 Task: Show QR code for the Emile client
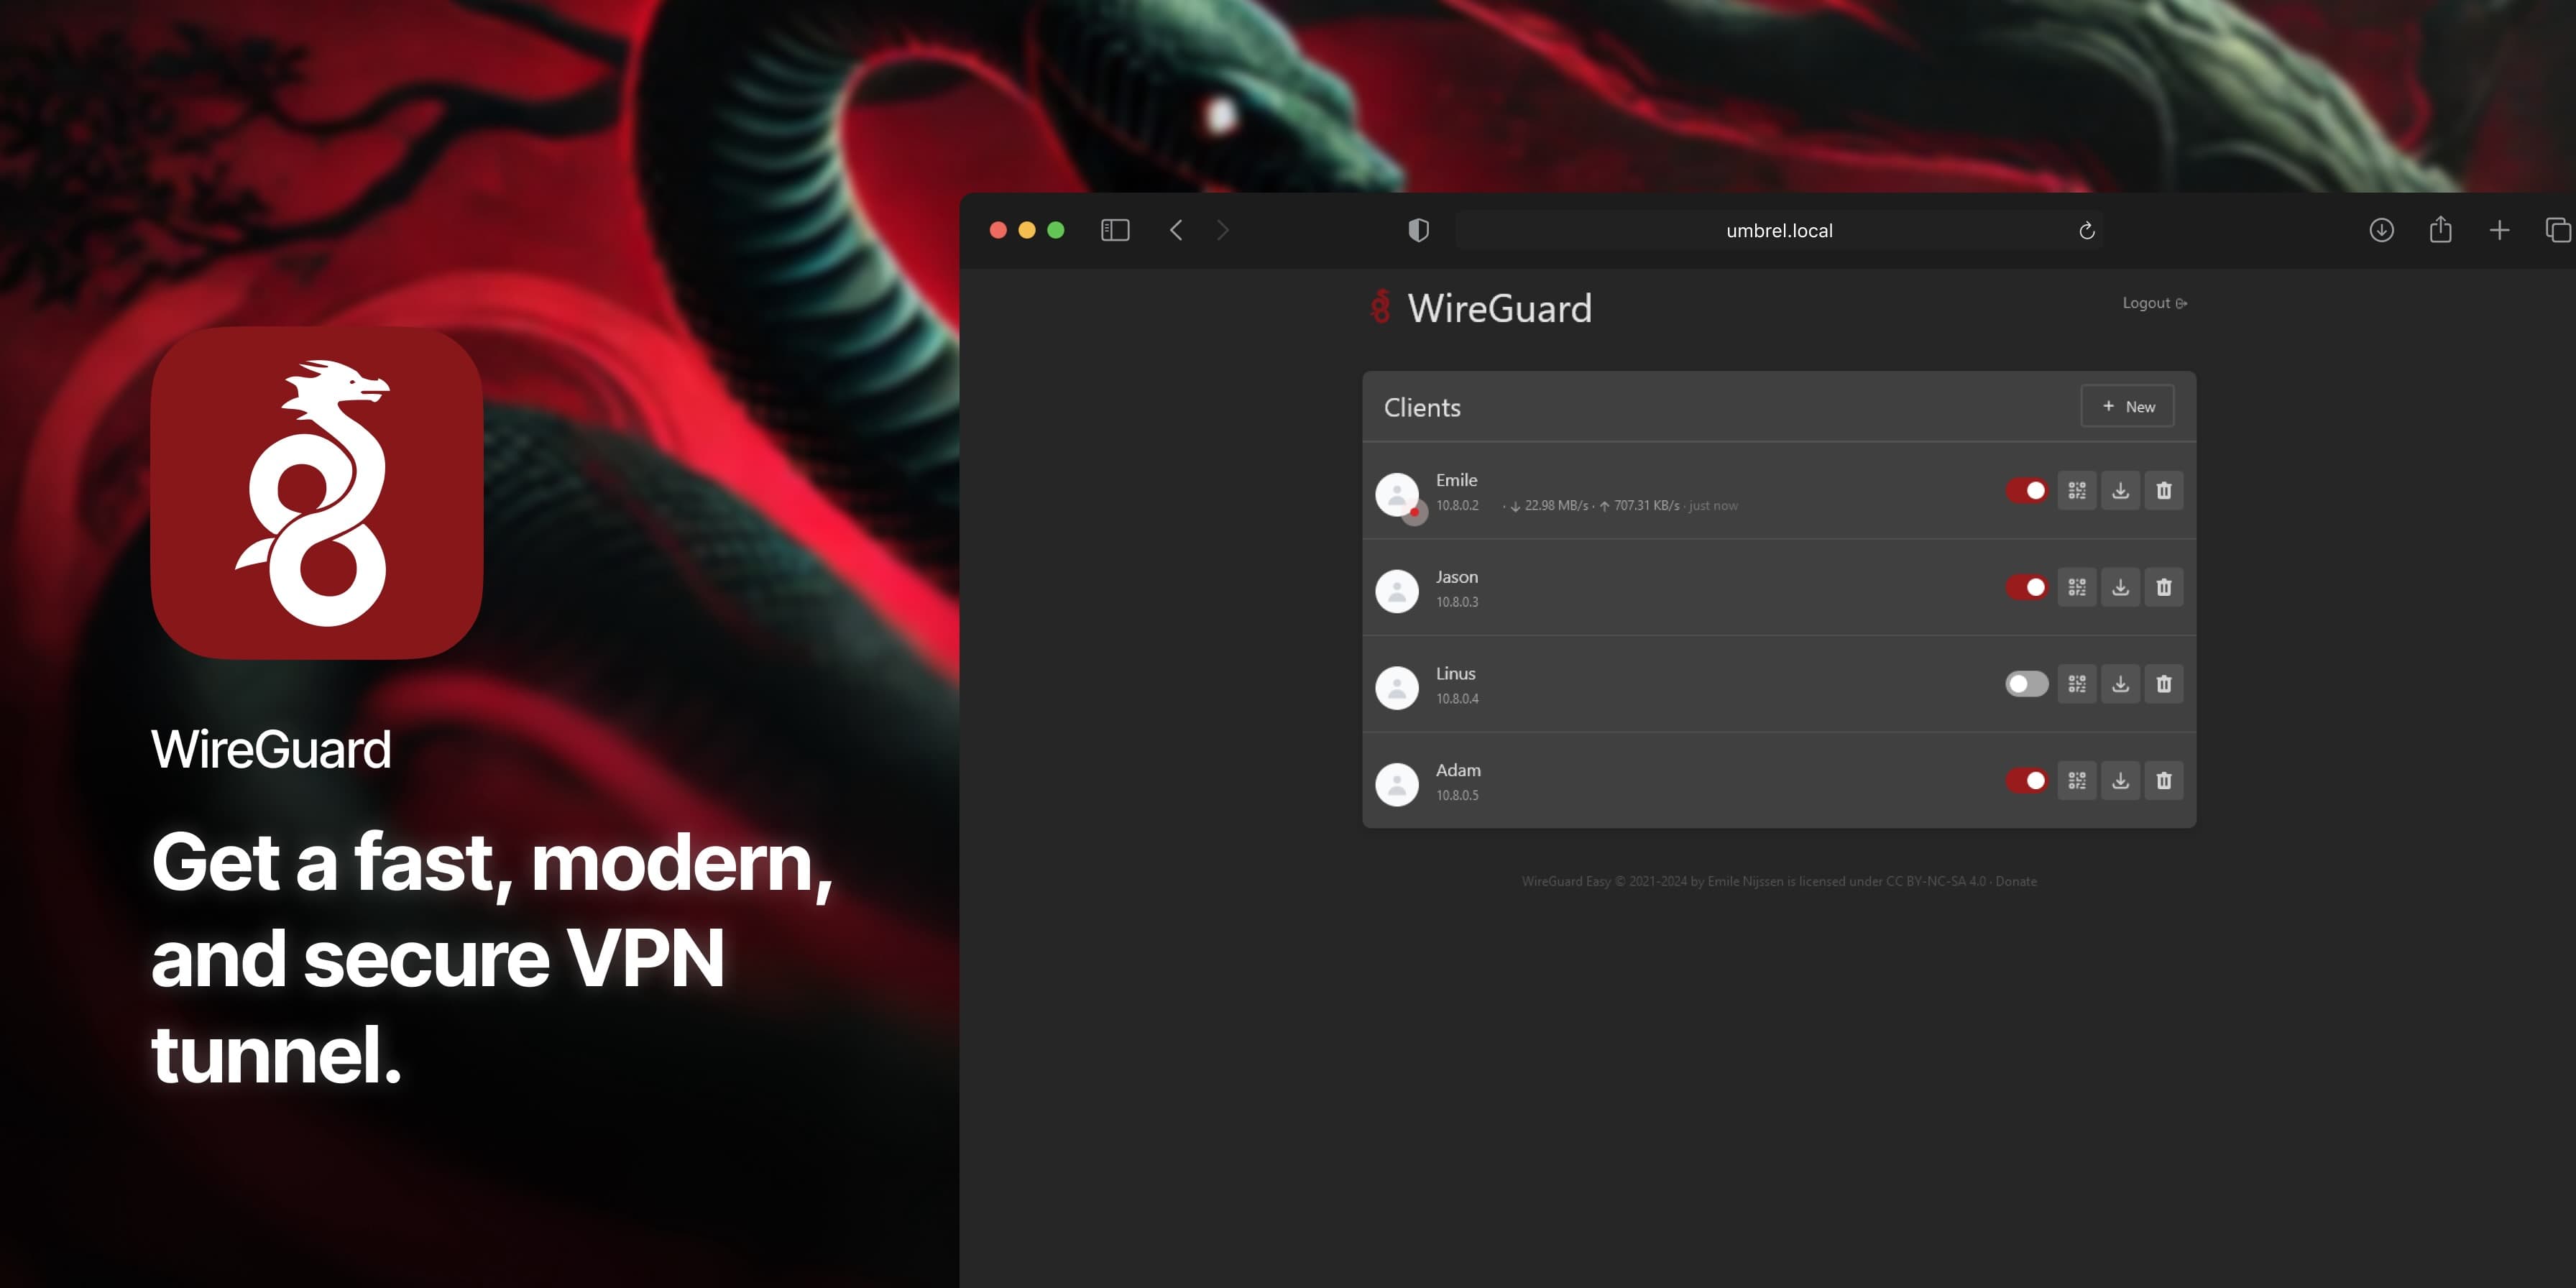coord(2077,490)
